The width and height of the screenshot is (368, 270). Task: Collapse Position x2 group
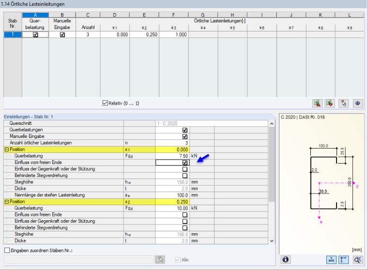click(x=7, y=202)
